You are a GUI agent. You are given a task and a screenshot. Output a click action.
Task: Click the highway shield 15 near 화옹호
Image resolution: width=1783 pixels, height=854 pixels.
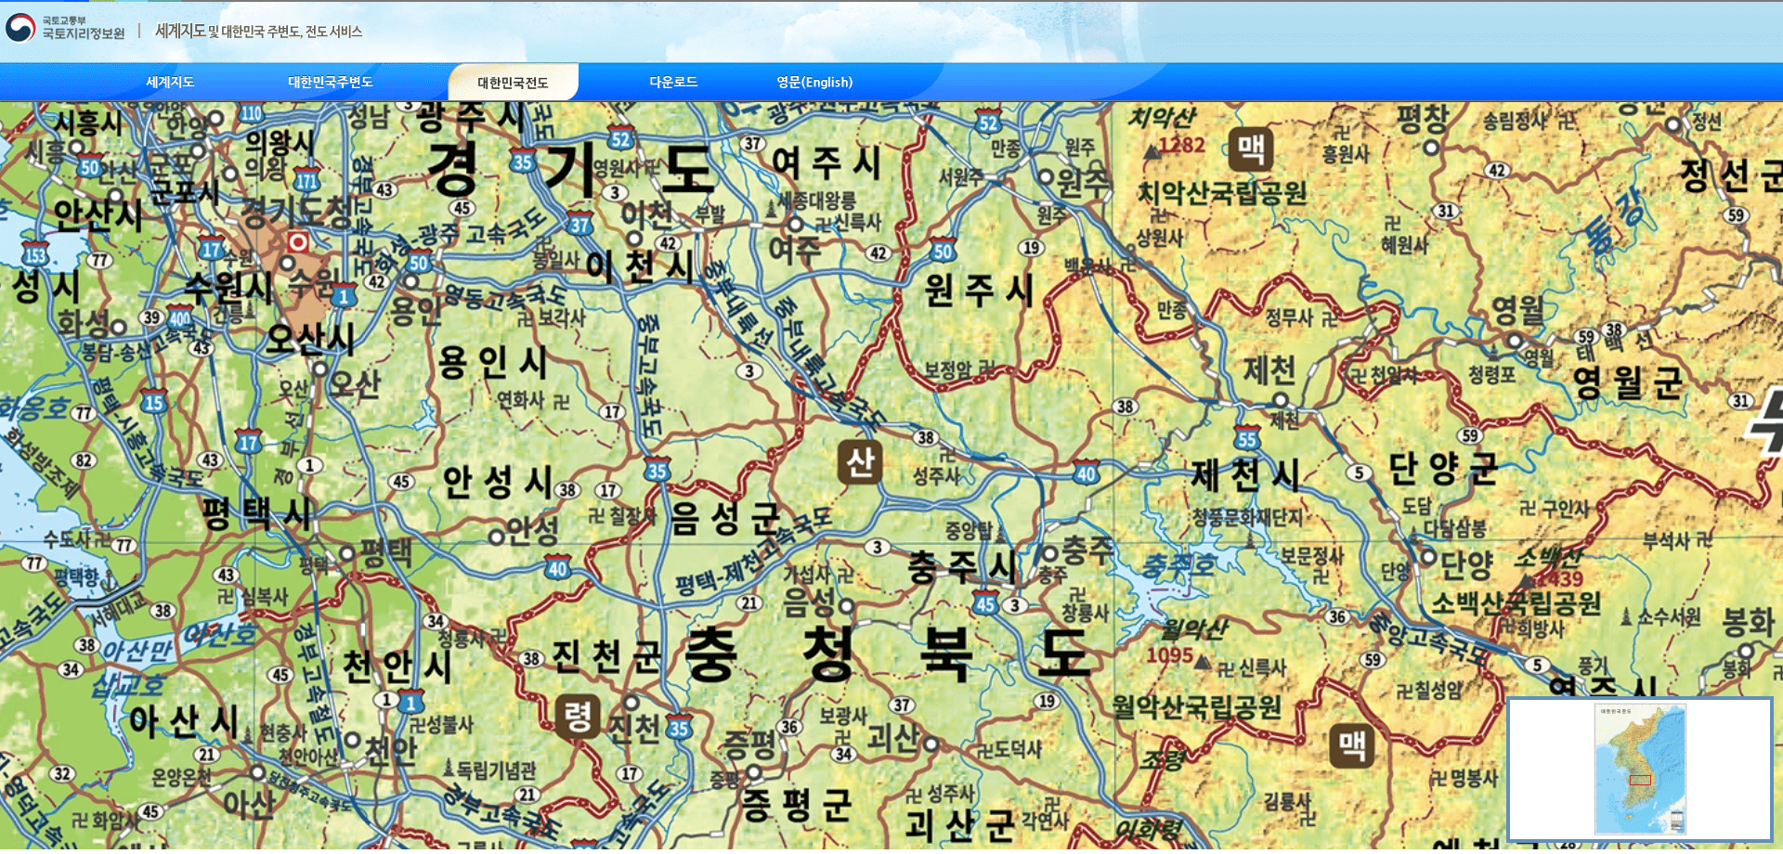pos(153,401)
